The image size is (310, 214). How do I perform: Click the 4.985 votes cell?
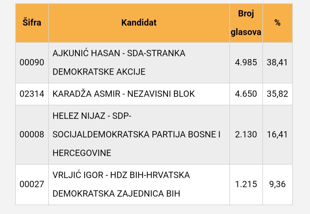tap(246, 62)
